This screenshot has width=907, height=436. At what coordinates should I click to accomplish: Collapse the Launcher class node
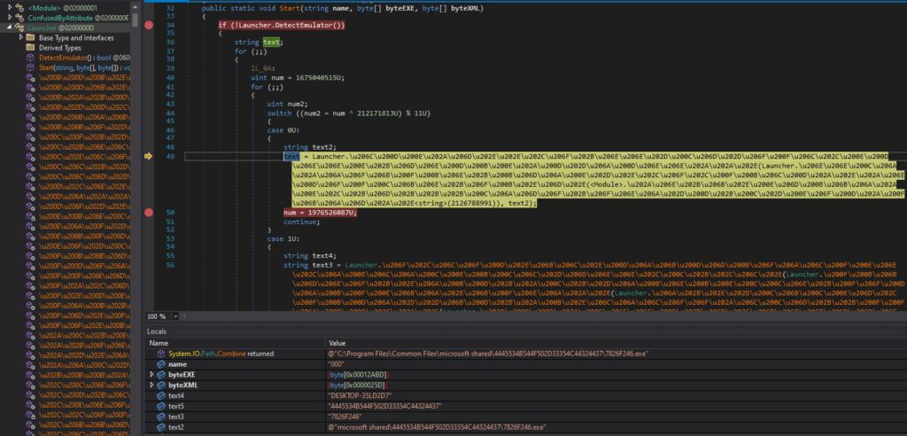tap(10, 27)
